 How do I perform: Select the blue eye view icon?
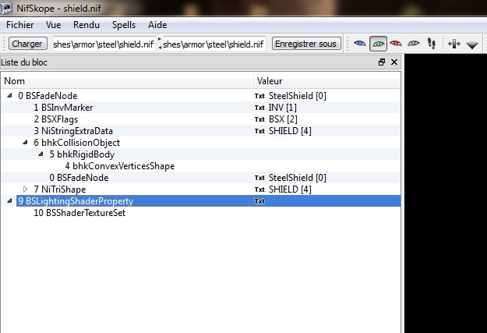point(360,44)
